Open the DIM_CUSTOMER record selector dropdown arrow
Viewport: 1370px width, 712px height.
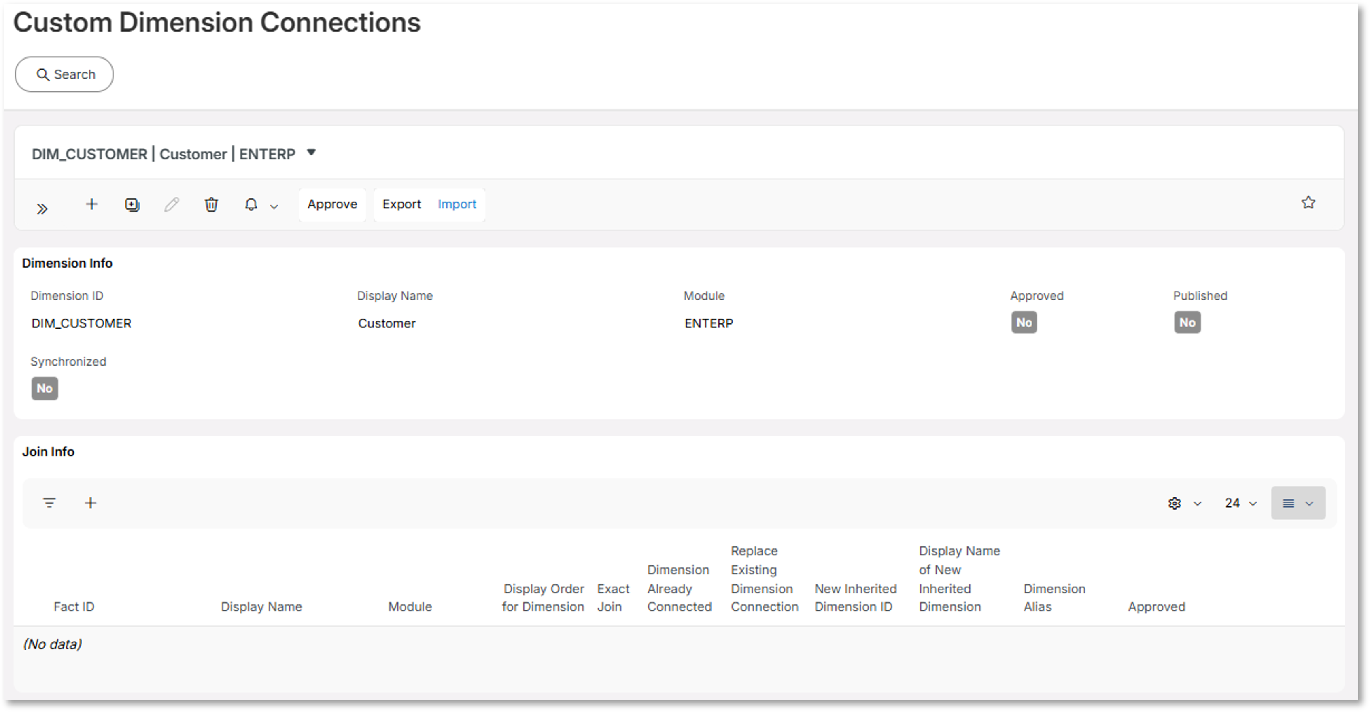pyautogui.click(x=312, y=153)
